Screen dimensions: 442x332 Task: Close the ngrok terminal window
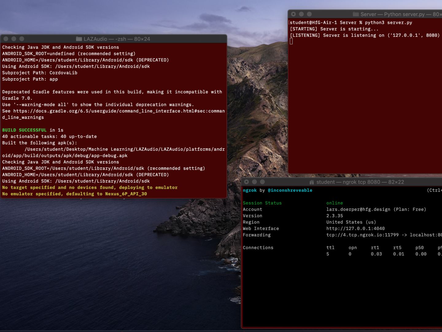246,182
